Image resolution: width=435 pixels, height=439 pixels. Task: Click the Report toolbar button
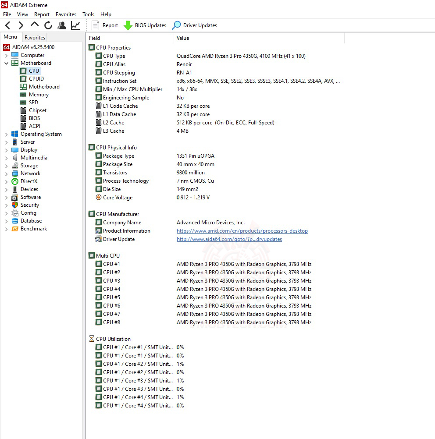[x=105, y=25]
